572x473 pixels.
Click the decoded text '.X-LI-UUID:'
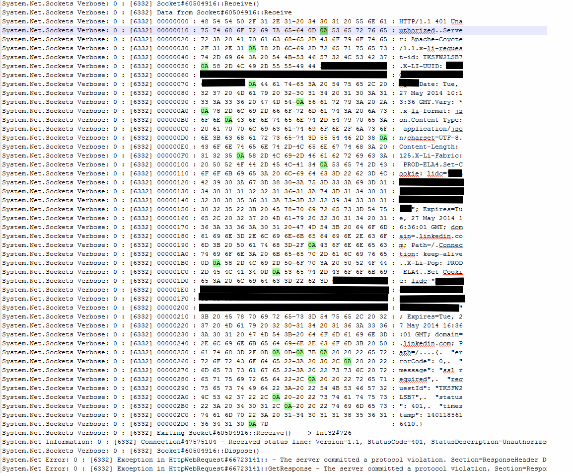point(421,66)
